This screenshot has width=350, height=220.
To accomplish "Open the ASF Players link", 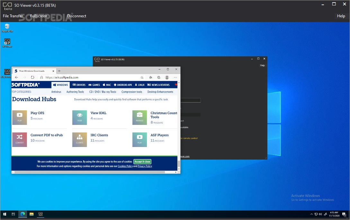I will [x=160, y=135].
